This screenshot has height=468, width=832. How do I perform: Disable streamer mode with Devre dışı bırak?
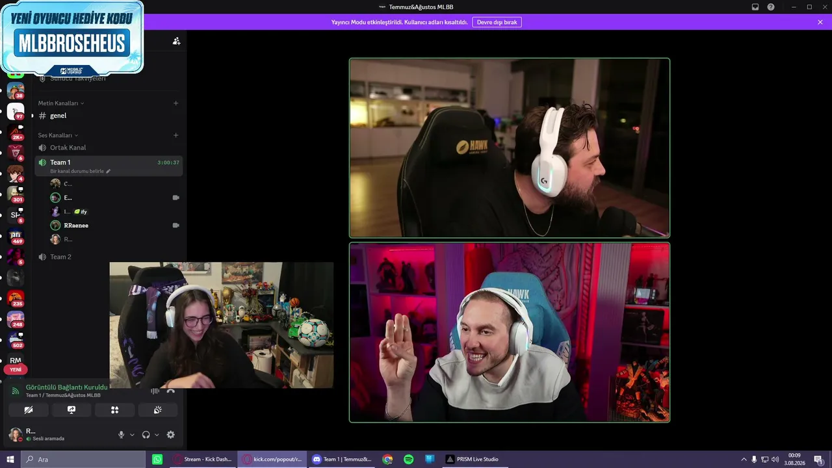point(497,22)
